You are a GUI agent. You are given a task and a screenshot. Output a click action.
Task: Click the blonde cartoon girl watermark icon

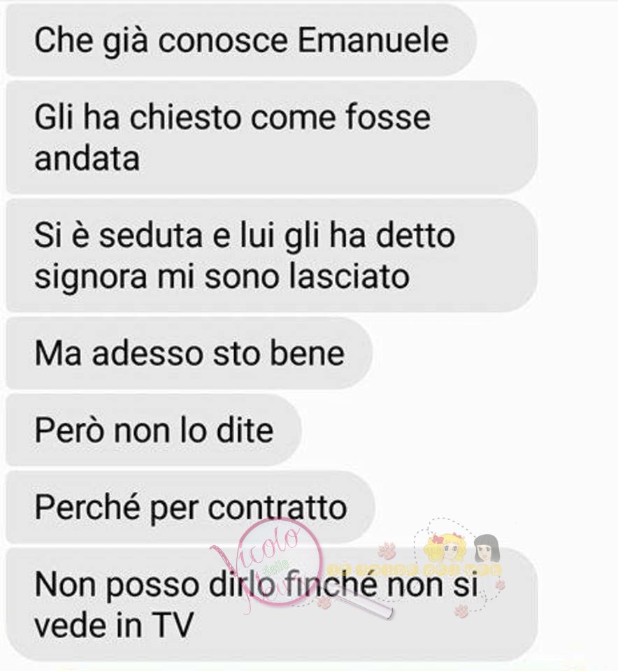tap(445, 548)
